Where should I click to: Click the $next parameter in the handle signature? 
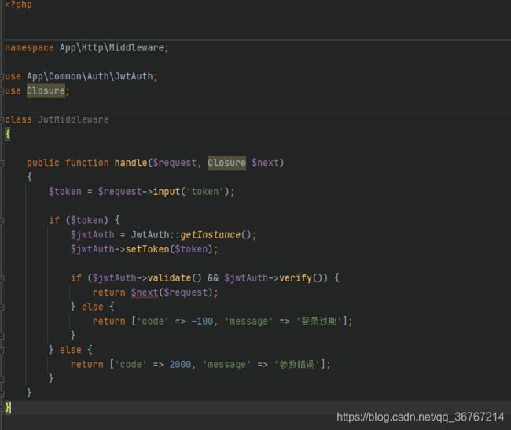click(265, 163)
